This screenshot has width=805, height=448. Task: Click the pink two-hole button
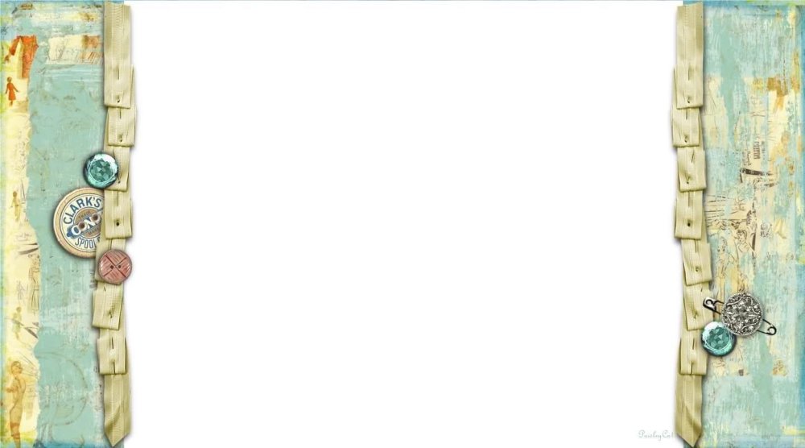115,267
